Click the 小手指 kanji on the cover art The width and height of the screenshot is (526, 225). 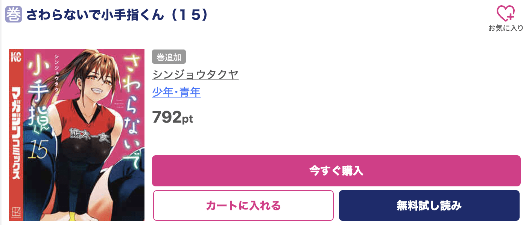(37, 94)
